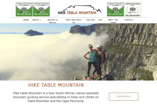The width and height of the screenshot is (157, 104).
Task: Click the Enquire Now button
Action: click(x=124, y=96)
